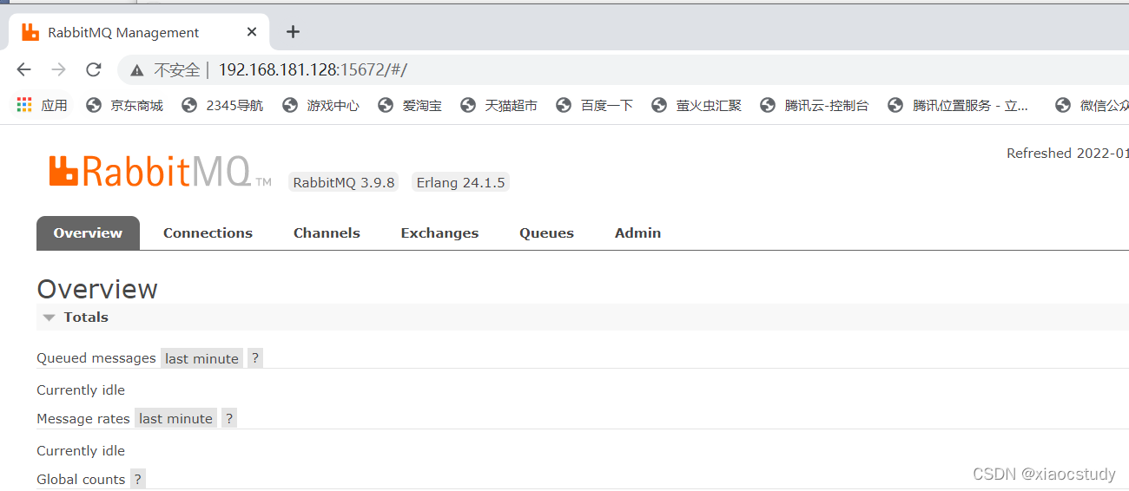The width and height of the screenshot is (1129, 491).
Task: Open help for Message rates
Action: click(x=228, y=418)
